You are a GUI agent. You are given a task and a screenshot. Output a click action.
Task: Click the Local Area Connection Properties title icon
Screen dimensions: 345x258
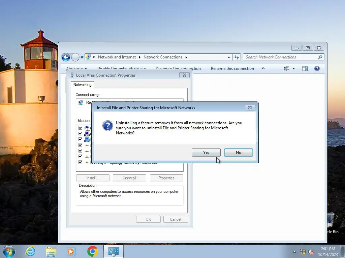72,75
